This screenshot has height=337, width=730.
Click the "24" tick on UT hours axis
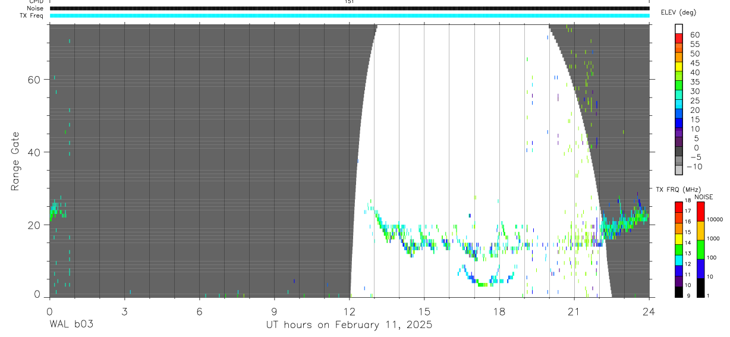click(649, 311)
